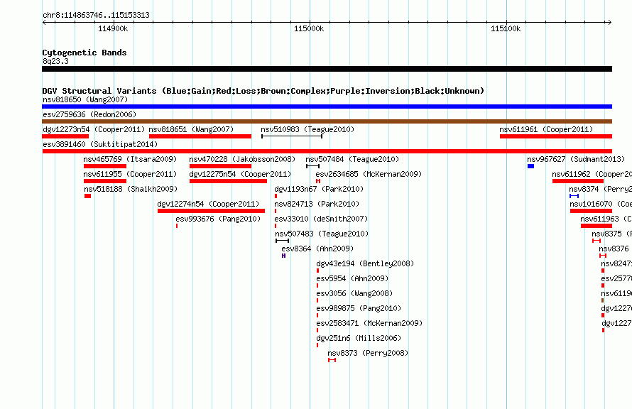
Task: Click the dgv12274n54 (Cooper2011) red bar
Action: pos(211,211)
